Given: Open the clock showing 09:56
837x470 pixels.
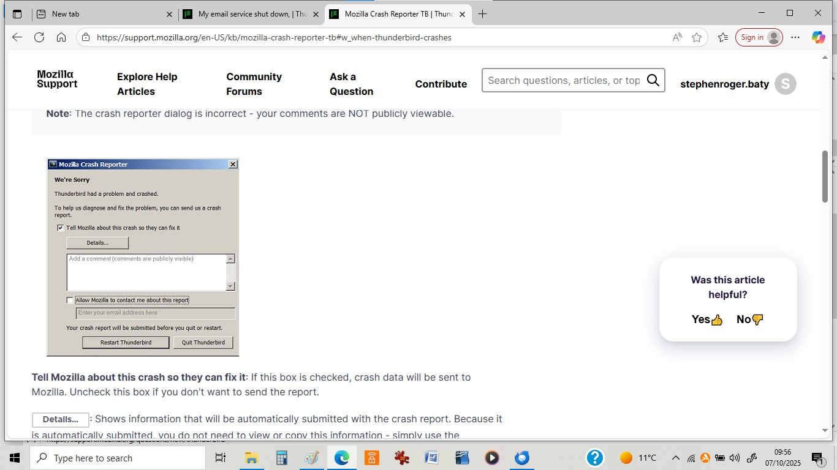Looking at the screenshot, I should coord(782,458).
